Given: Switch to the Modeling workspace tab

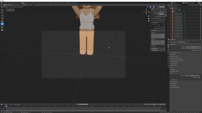Looking at the screenshot, I should pyautogui.click(x=27, y=3).
